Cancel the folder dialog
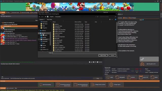Screen dimensions: 162x91 click(112, 55)
